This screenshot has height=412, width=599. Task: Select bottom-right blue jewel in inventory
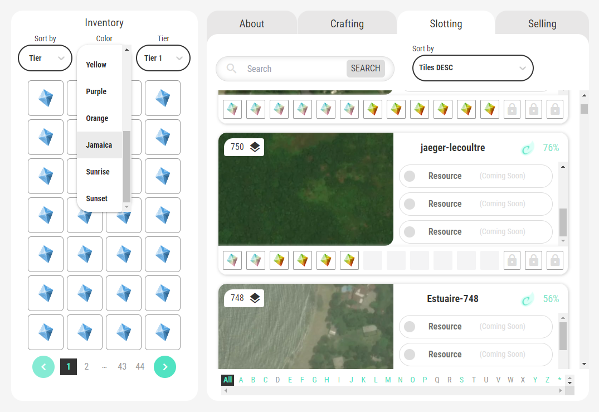pyautogui.click(x=163, y=332)
